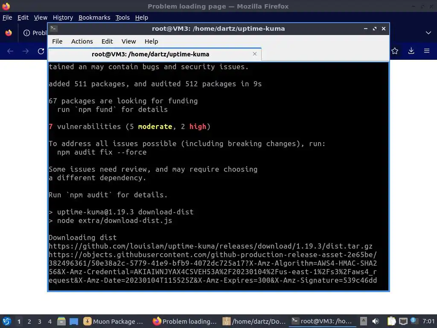Click the panel clock showing 7:01
The width and height of the screenshot is (437, 328).
pos(428,321)
